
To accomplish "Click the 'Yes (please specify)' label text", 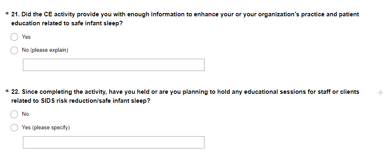I will (46, 128).
